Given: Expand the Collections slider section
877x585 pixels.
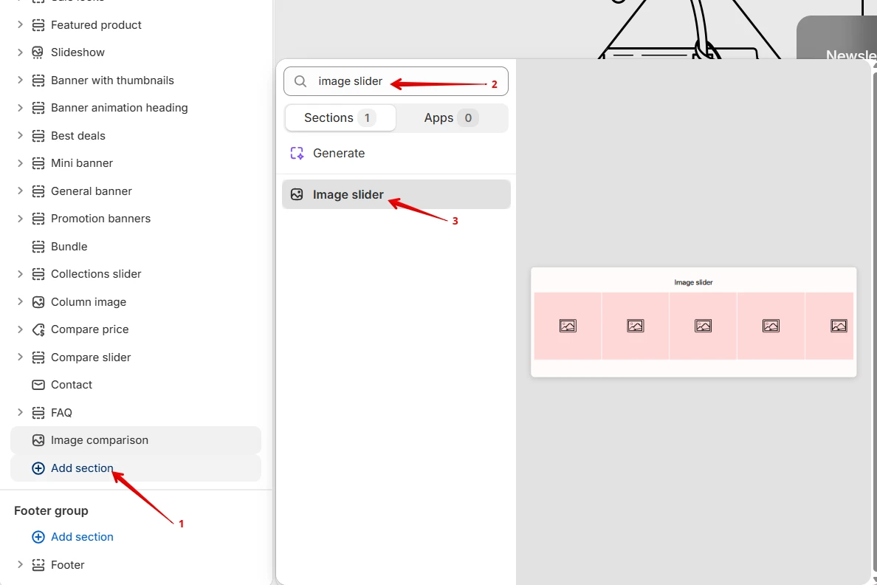Looking at the screenshot, I should 20,274.
